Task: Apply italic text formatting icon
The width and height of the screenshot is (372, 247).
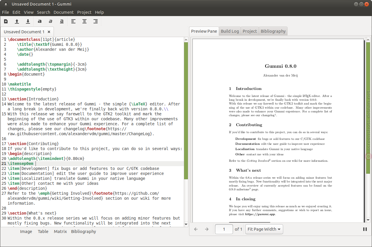Action: (x=51, y=21)
